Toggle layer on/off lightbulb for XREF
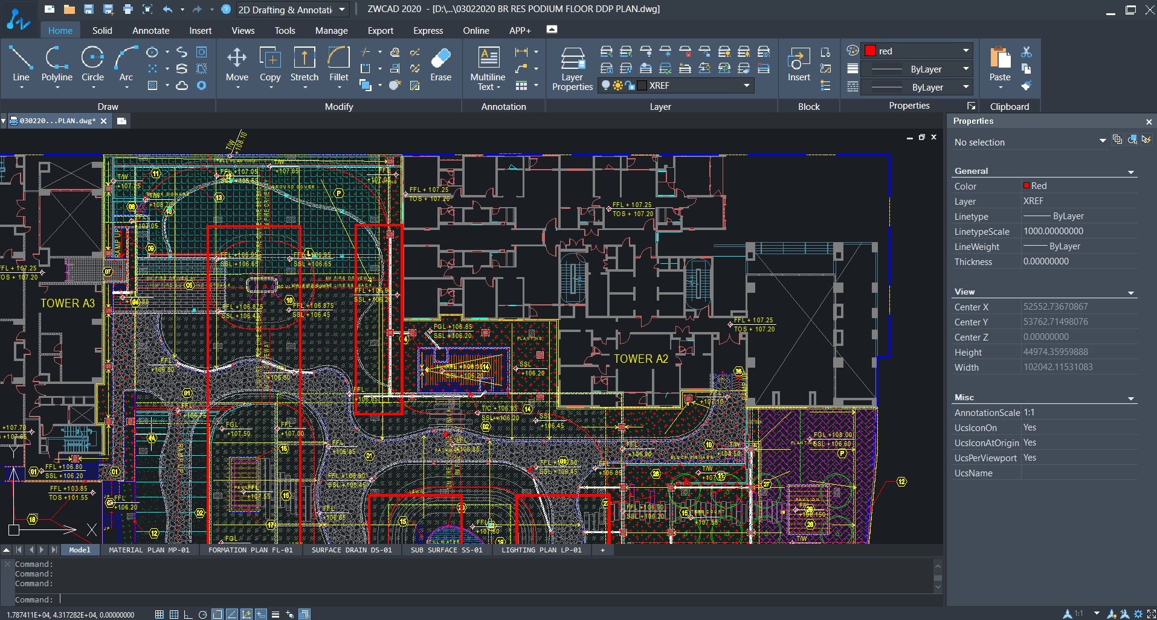The image size is (1157, 620). coord(605,86)
